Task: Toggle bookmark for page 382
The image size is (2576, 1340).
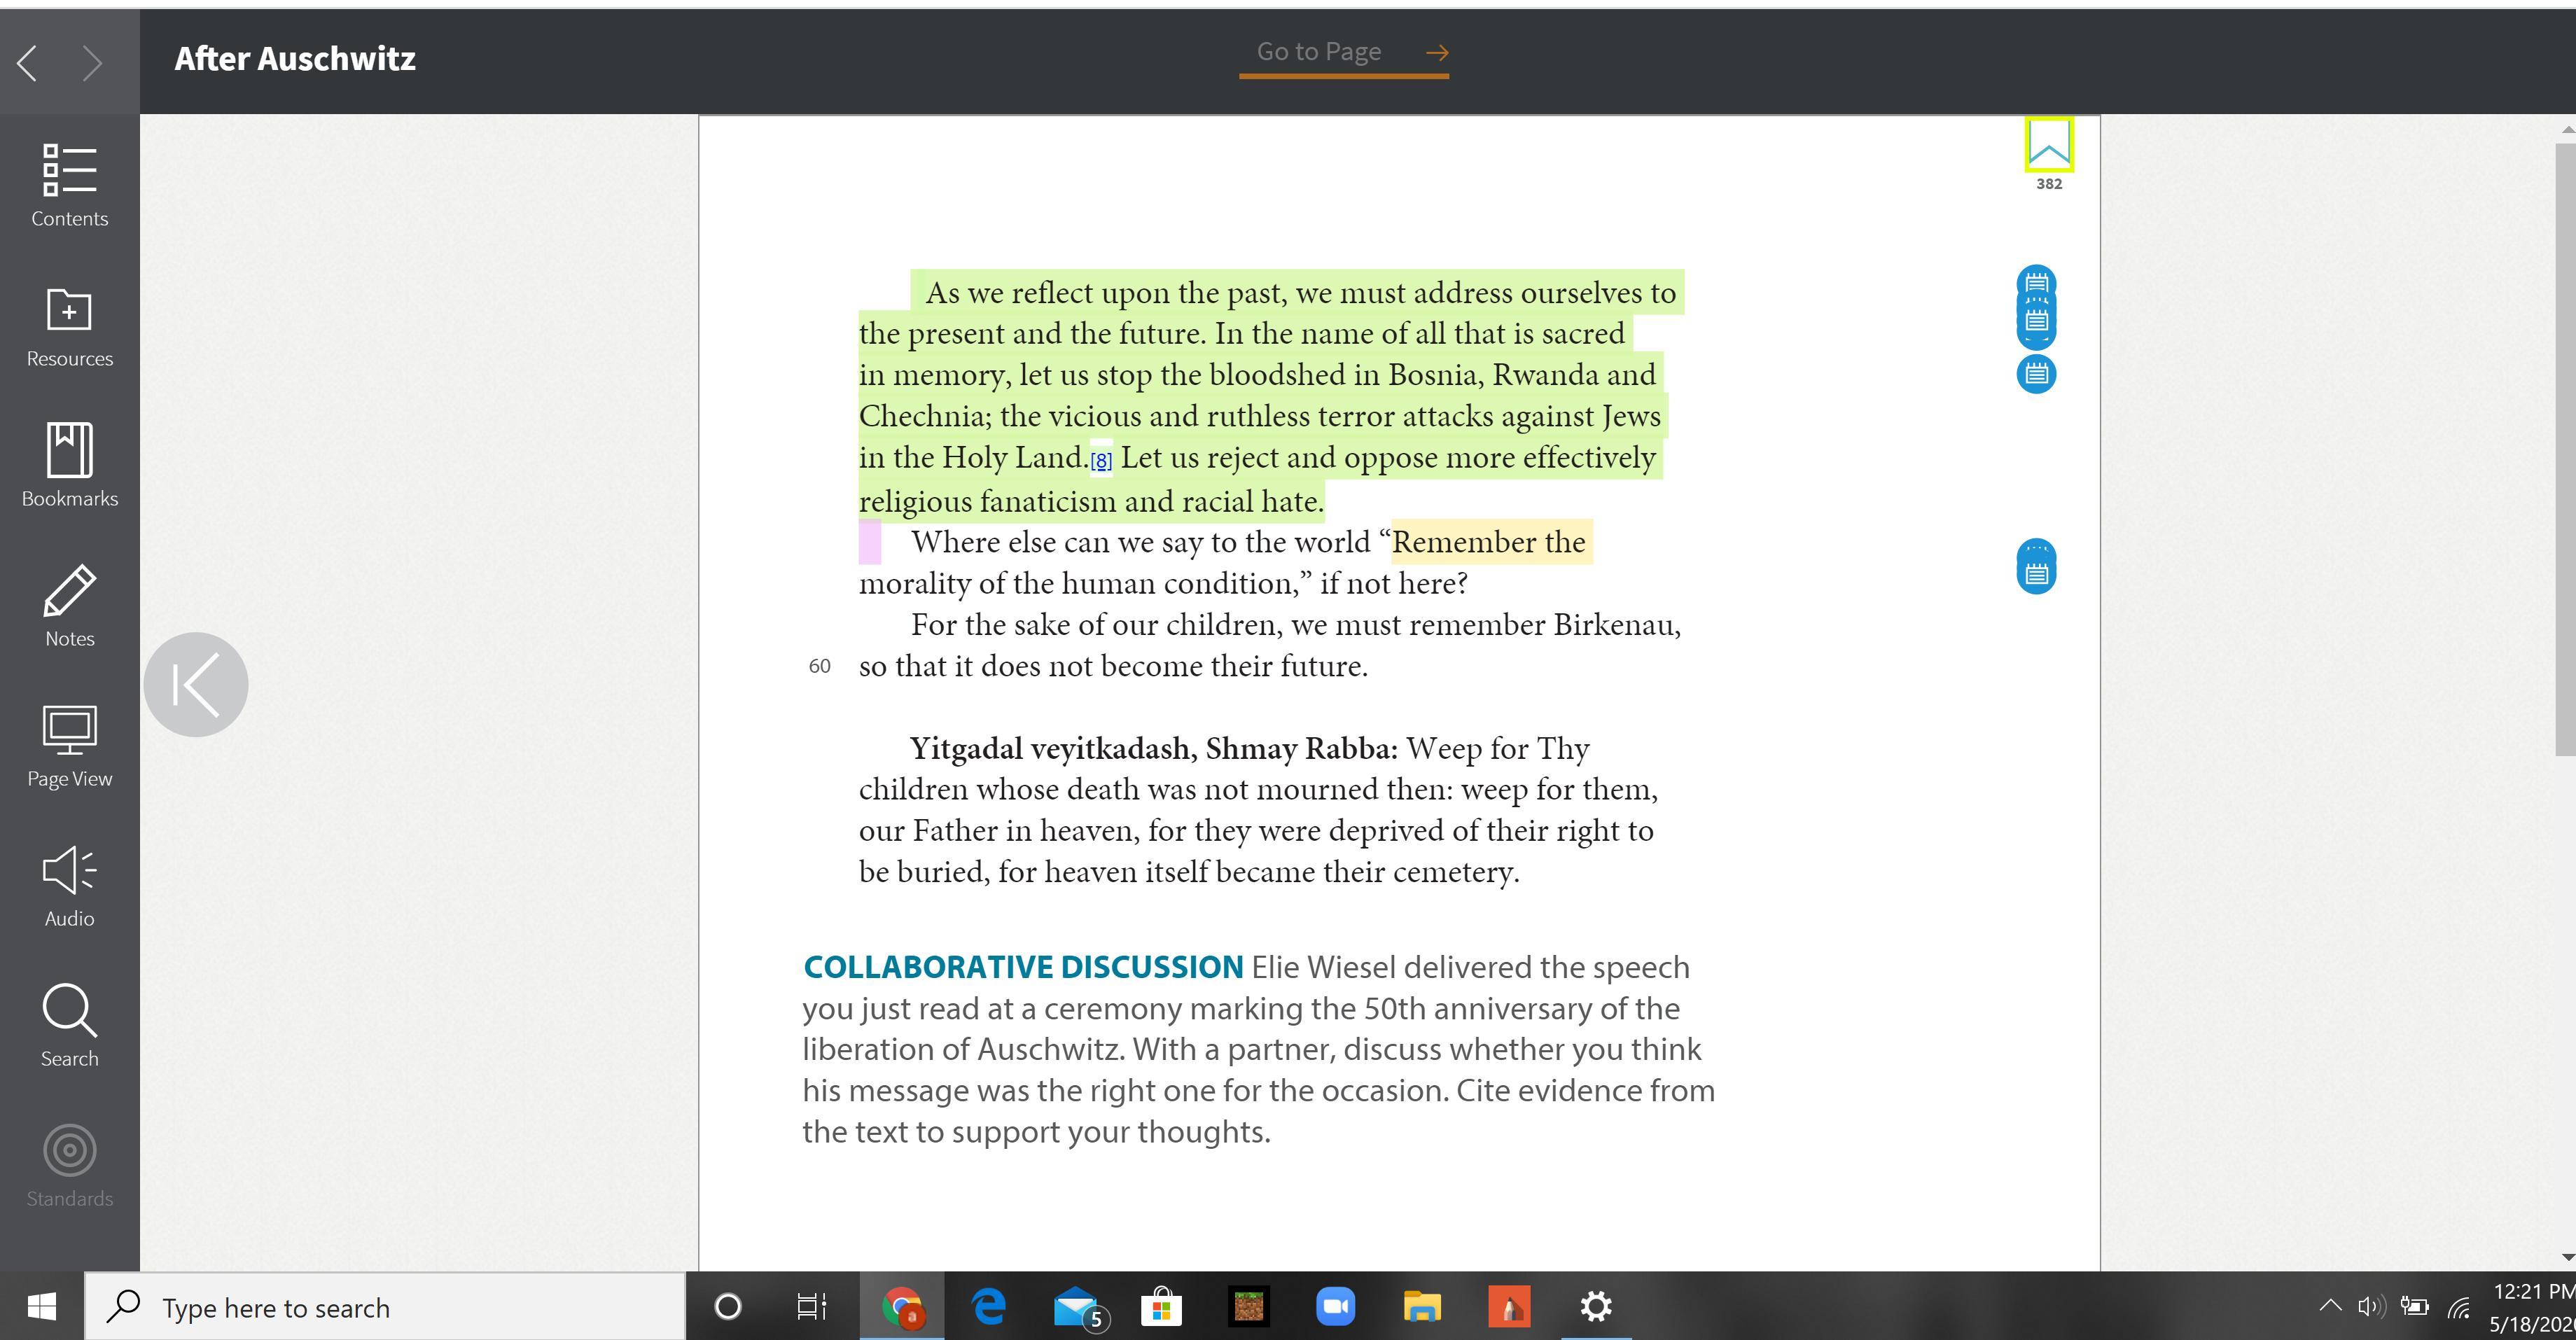Action: (x=2048, y=146)
